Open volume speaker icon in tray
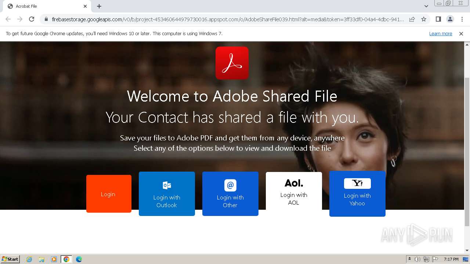 pyautogui.click(x=417, y=259)
